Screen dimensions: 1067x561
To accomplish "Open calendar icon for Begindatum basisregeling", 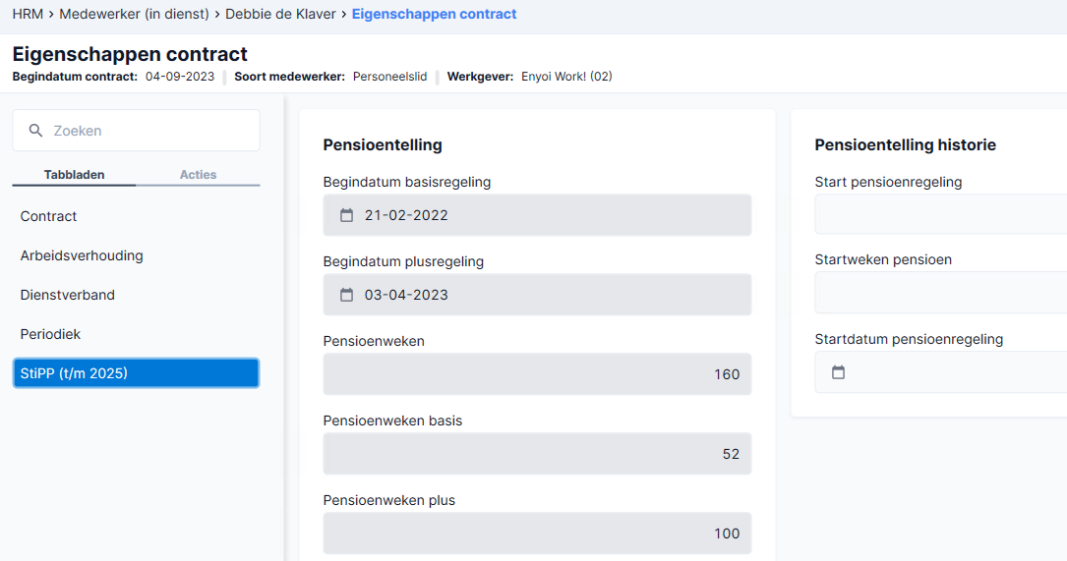I will click(x=346, y=215).
